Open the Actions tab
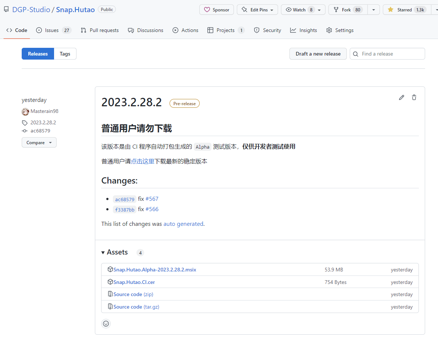Image resolution: width=438 pixels, height=338 pixels. point(185,30)
